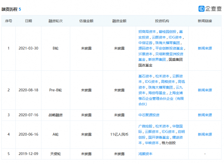The width and height of the screenshot is (224, 164).
Task: Open the 国开装备基金 investor link
Action: 159,138
